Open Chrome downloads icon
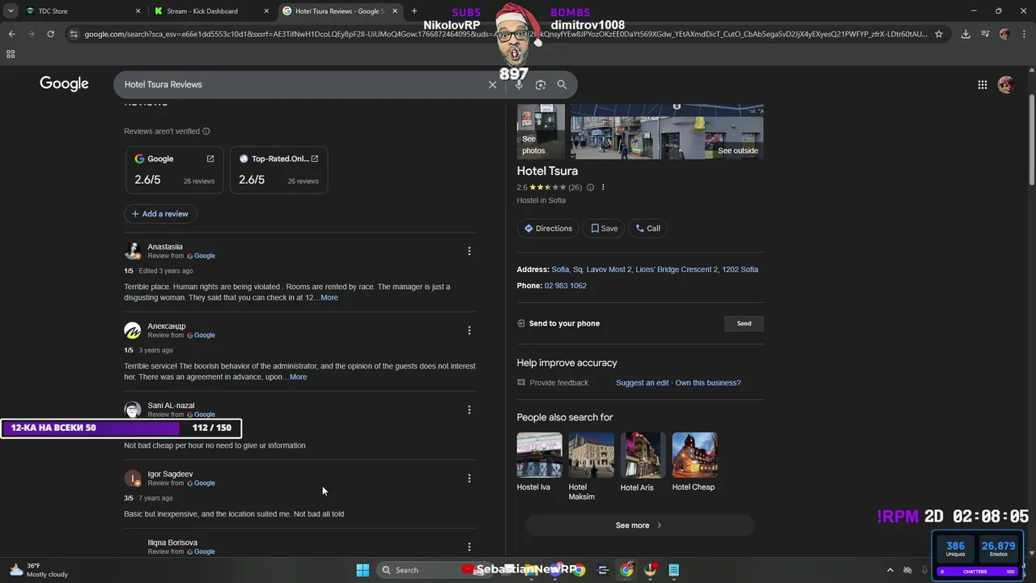 coord(966,34)
